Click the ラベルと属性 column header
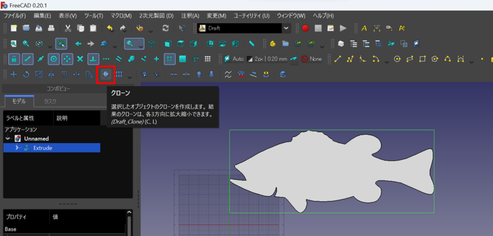The width and height of the screenshot is (493, 236). pyautogui.click(x=28, y=118)
